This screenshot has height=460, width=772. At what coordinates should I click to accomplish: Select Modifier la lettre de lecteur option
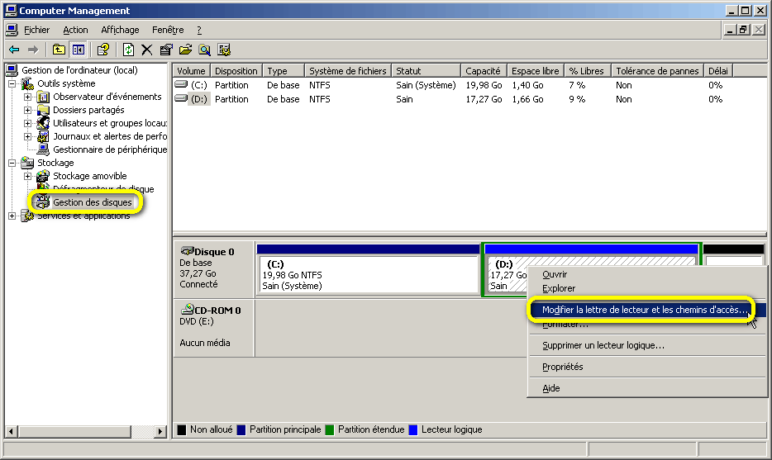tap(647, 310)
